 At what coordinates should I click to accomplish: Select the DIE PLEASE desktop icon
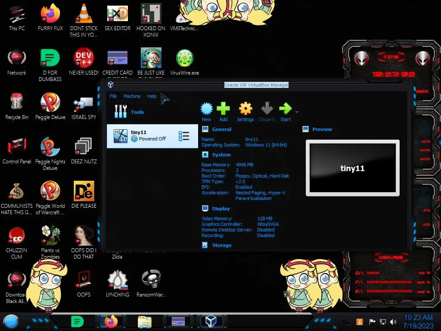(84, 195)
